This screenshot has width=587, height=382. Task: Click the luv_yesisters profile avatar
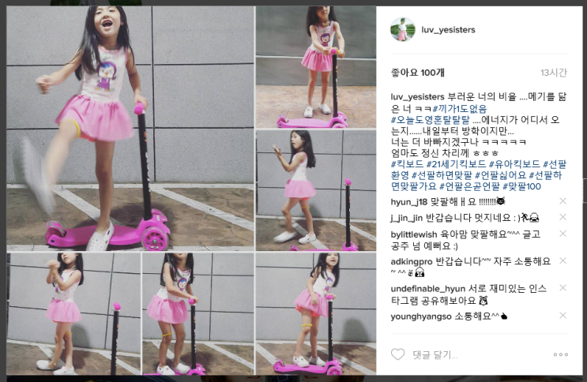click(x=402, y=29)
